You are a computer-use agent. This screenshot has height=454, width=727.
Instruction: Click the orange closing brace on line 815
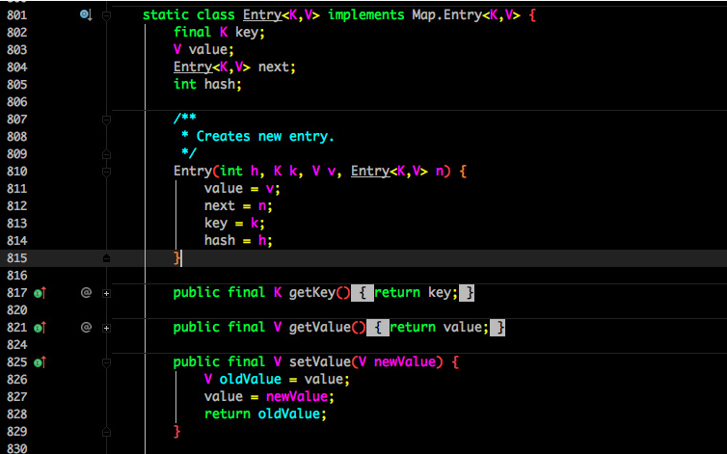176,258
